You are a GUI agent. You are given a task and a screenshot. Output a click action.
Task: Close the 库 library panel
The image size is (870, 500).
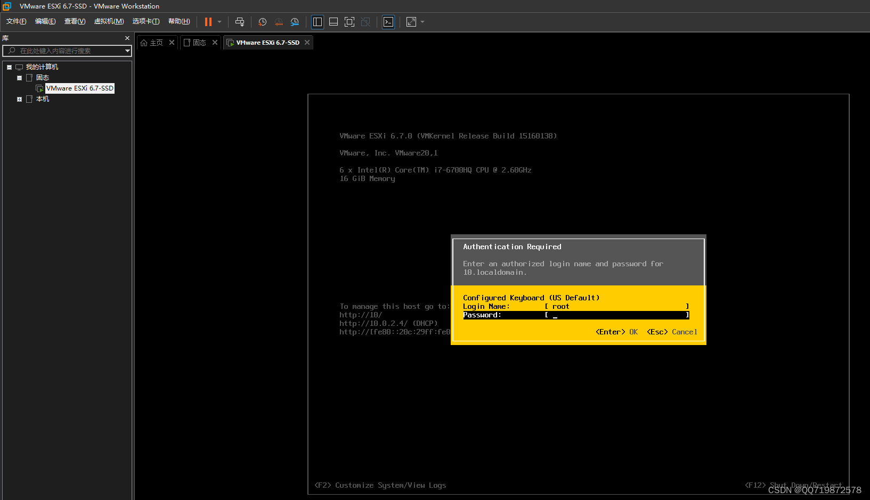[127, 38]
